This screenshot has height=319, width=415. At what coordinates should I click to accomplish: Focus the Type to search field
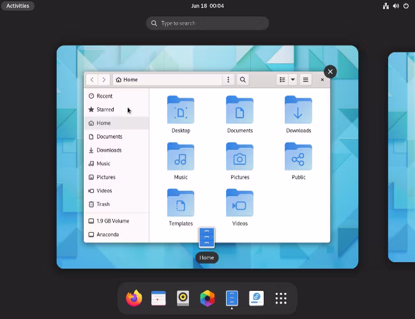[207, 23]
